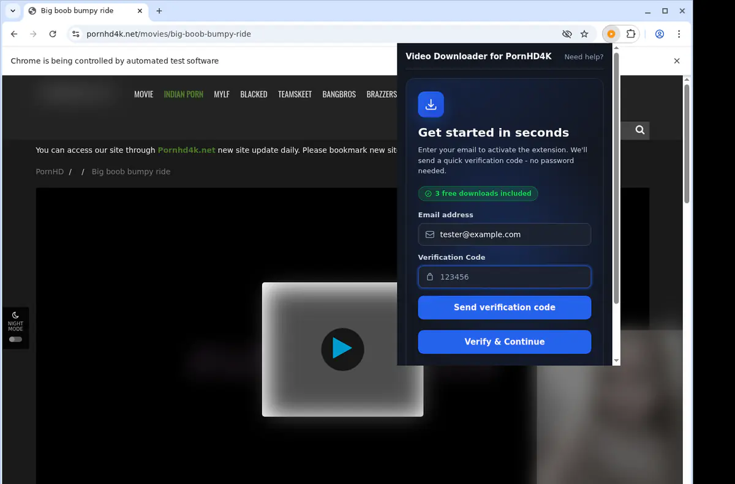Screen dimensions: 735x484
Task: Click Need help? in the extension popup
Action: click(x=584, y=57)
